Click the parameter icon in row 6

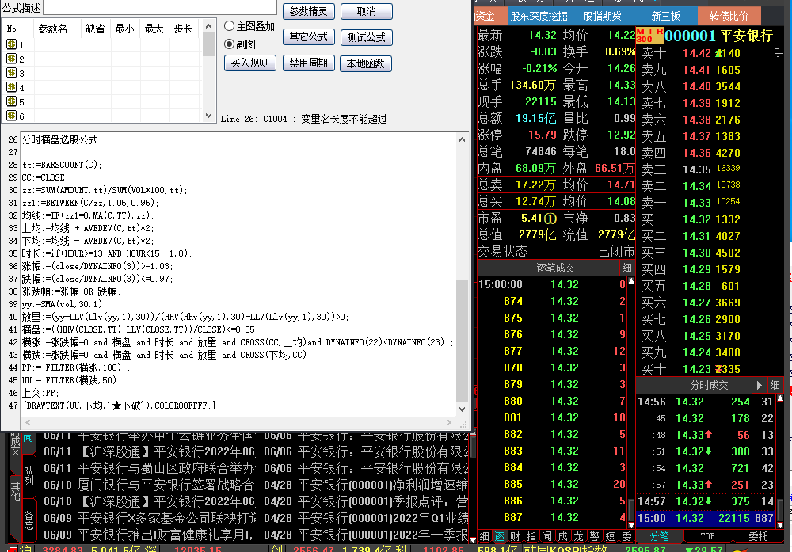[x=12, y=115]
